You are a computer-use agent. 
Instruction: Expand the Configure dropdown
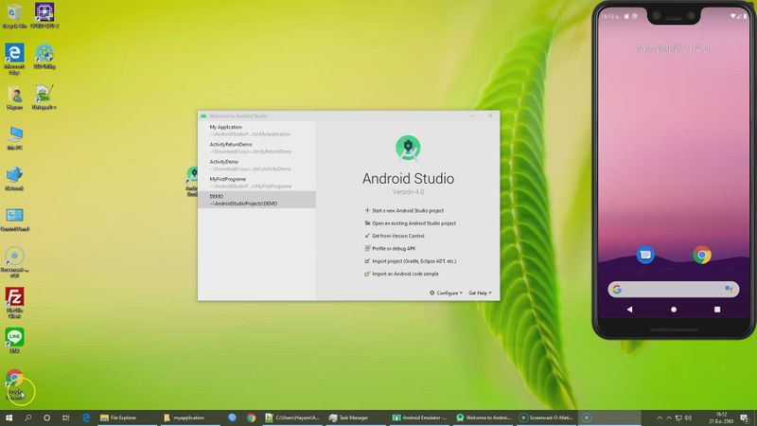tap(446, 293)
